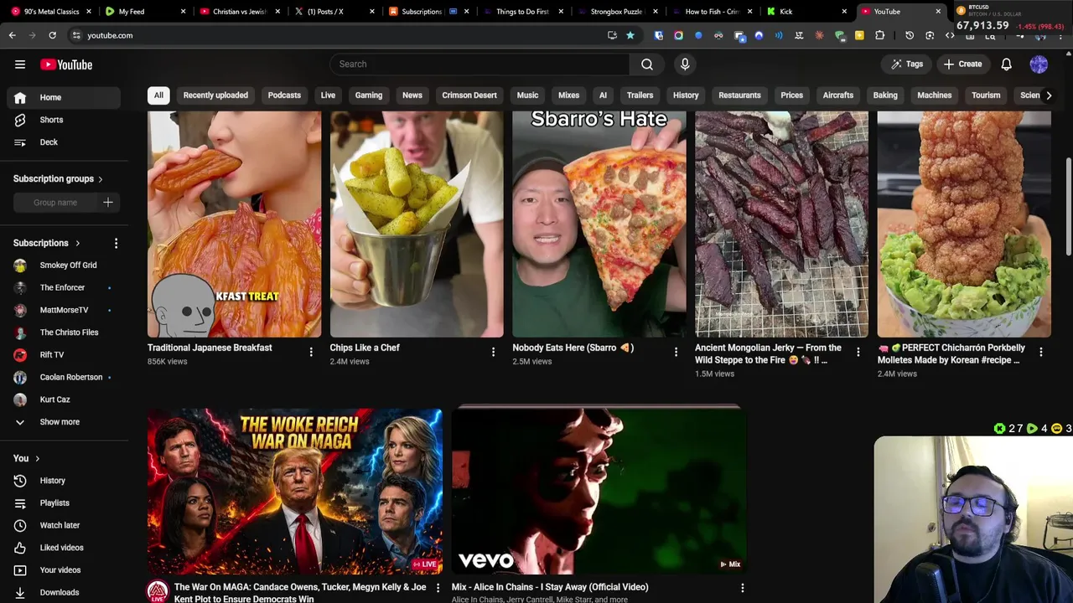1073x603 pixels.
Task: Select the Trailers chip
Action: pos(640,95)
